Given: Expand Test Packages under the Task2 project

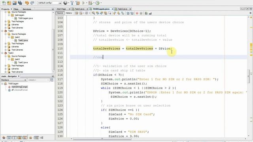Looking at the screenshot, I should (x=6, y=43).
